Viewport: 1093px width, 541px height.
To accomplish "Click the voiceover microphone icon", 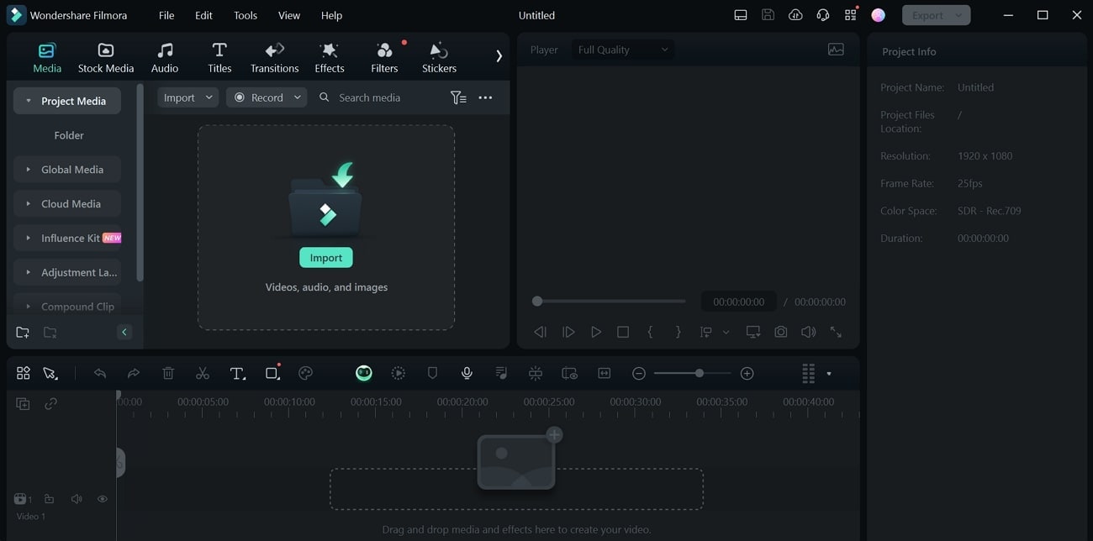I will tap(466, 372).
